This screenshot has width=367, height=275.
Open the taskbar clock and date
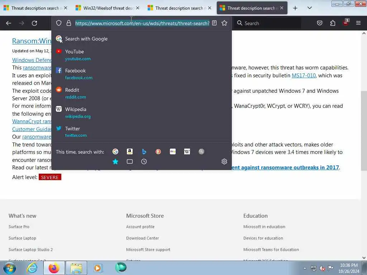click(x=349, y=268)
